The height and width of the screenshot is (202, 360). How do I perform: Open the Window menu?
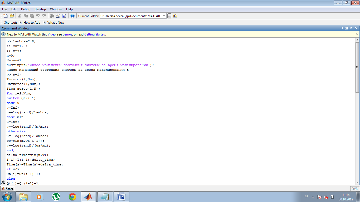tap(56, 9)
